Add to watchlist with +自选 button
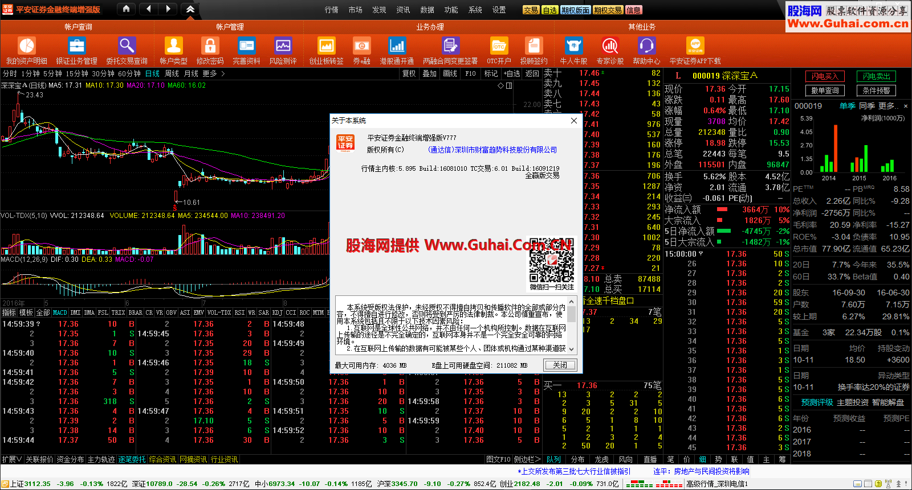The image size is (912, 490). coord(511,73)
